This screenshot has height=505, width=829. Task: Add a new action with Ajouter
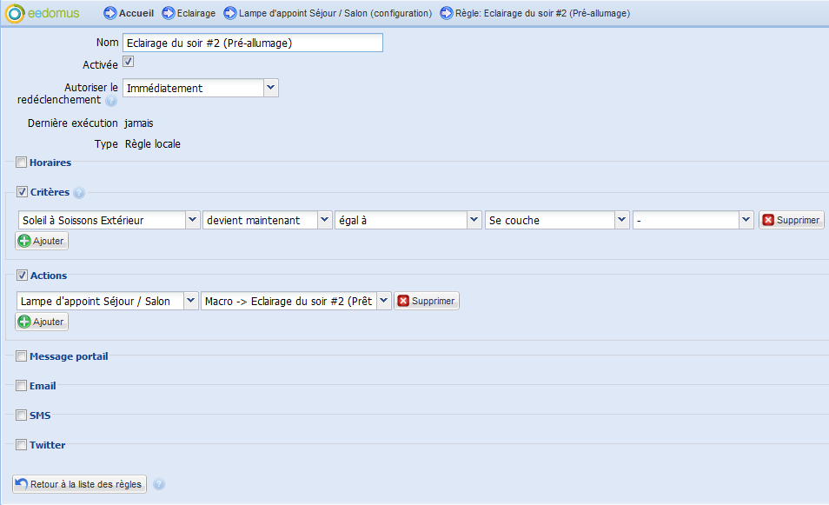[42, 322]
